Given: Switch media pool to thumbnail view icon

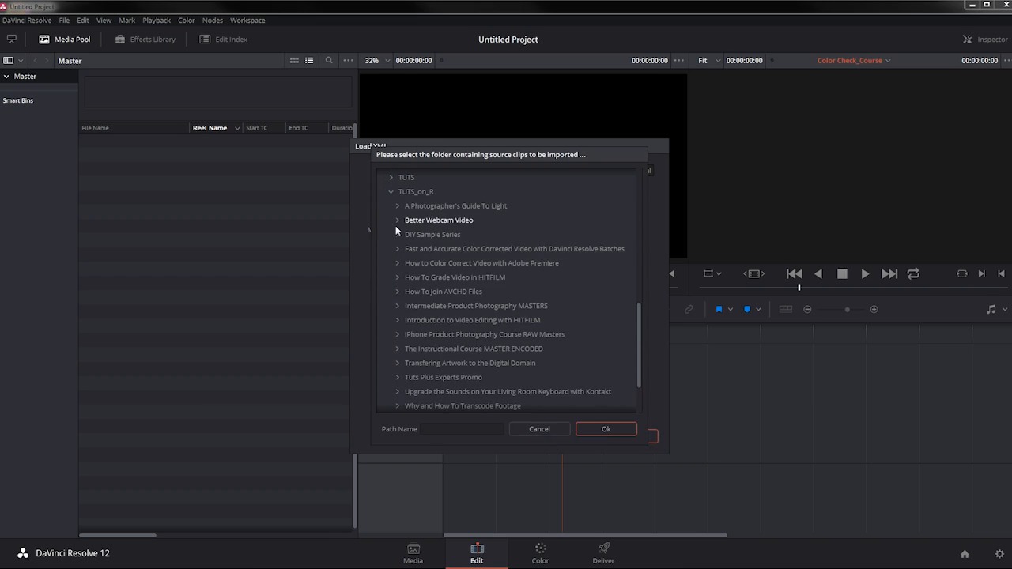Looking at the screenshot, I should (294, 61).
